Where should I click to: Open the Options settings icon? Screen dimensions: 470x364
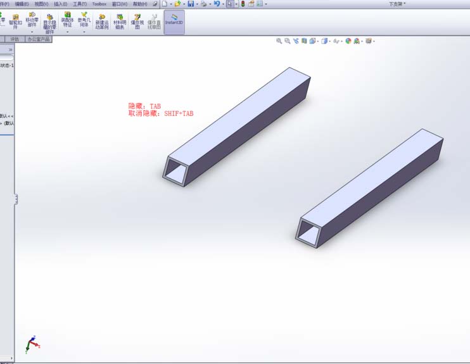tap(260, 4)
